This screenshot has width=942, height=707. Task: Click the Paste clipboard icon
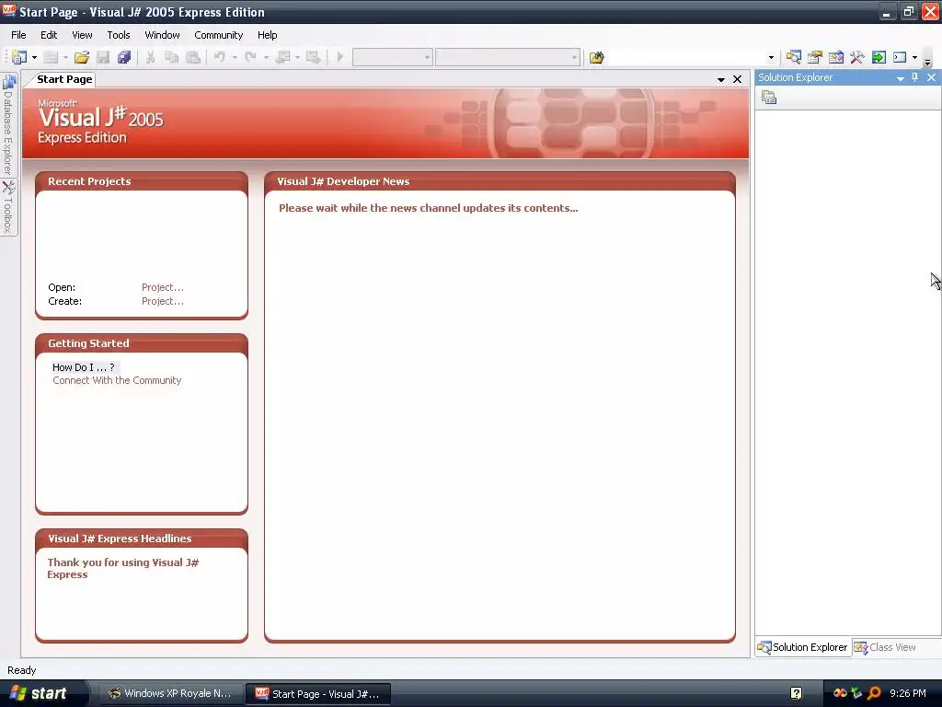point(193,57)
